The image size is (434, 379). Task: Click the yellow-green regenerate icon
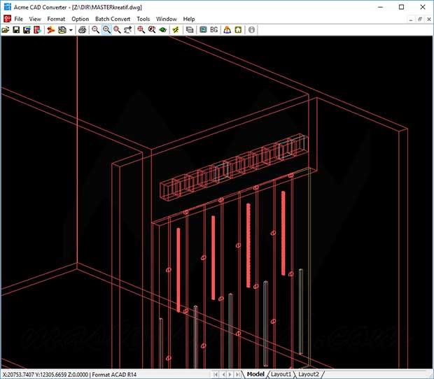(176, 30)
